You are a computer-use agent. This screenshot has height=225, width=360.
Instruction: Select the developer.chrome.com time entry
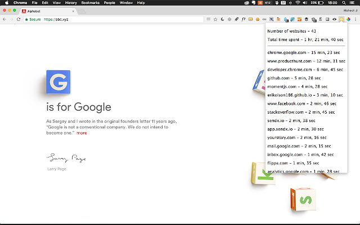(x=305, y=70)
